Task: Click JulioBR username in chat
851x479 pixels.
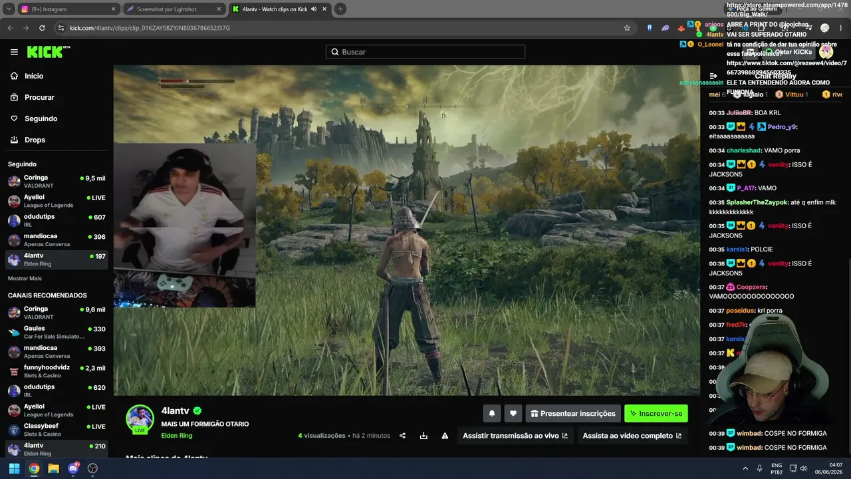Action: click(x=739, y=113)
